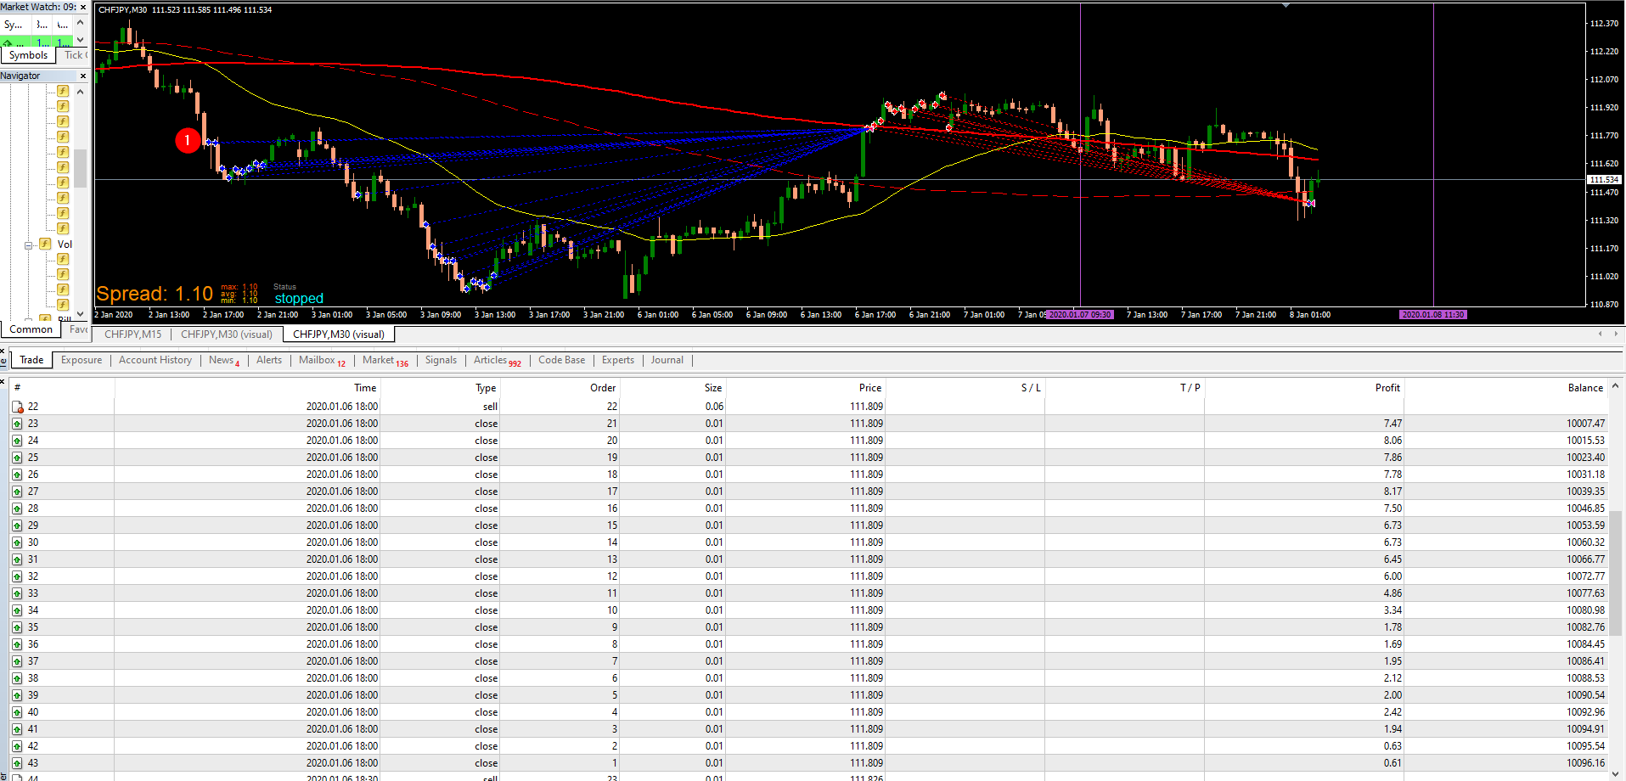Click the 111.534 current price label

[x=1604, y=180]
